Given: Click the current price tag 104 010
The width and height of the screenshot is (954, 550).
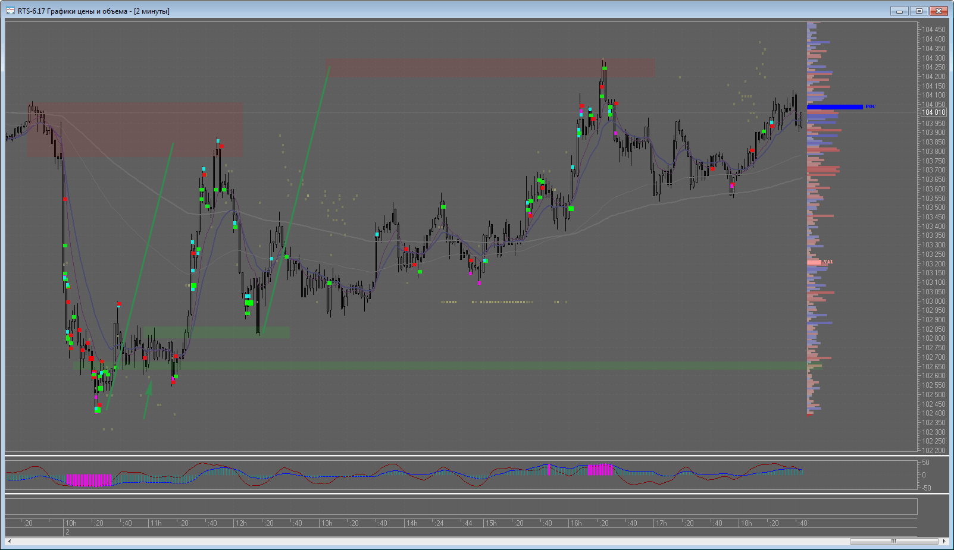Looking at the screenshot, I should 933,112.
